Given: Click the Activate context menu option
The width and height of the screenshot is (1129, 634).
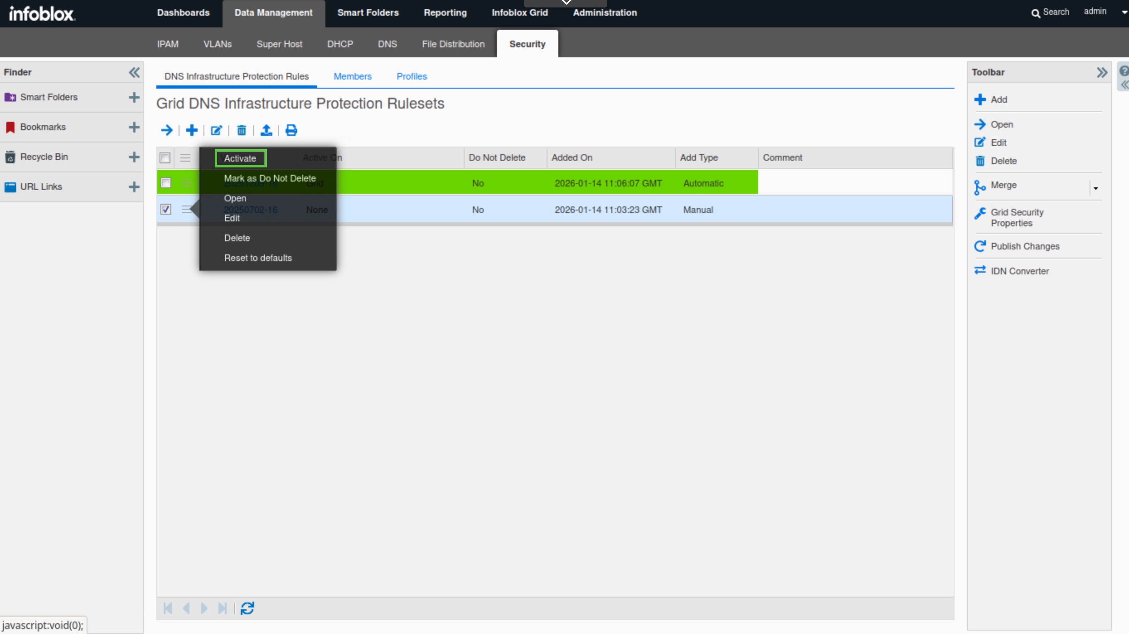Looking at the screenshot, I should pyautogui.click(x=240, y=158).
